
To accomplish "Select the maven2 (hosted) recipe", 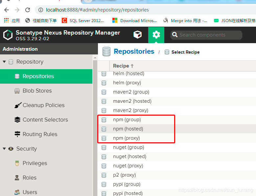I will (177, 101).
